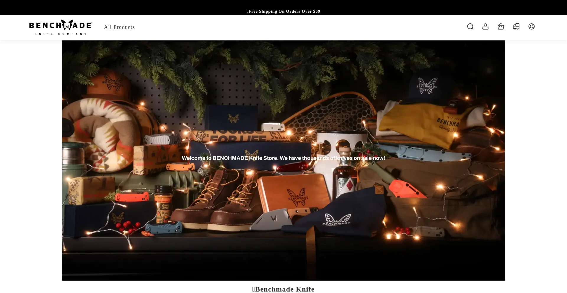Screen dimensions: 567x293
Task: Open the All Products menu
Action: coord(119,27)
